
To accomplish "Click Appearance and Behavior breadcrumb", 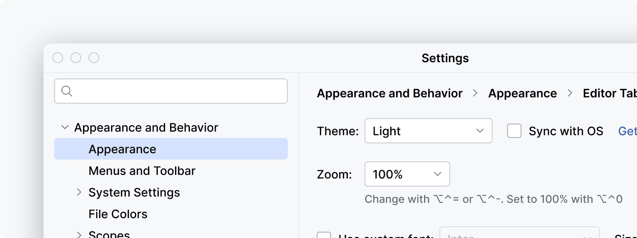I will (390, 93).
